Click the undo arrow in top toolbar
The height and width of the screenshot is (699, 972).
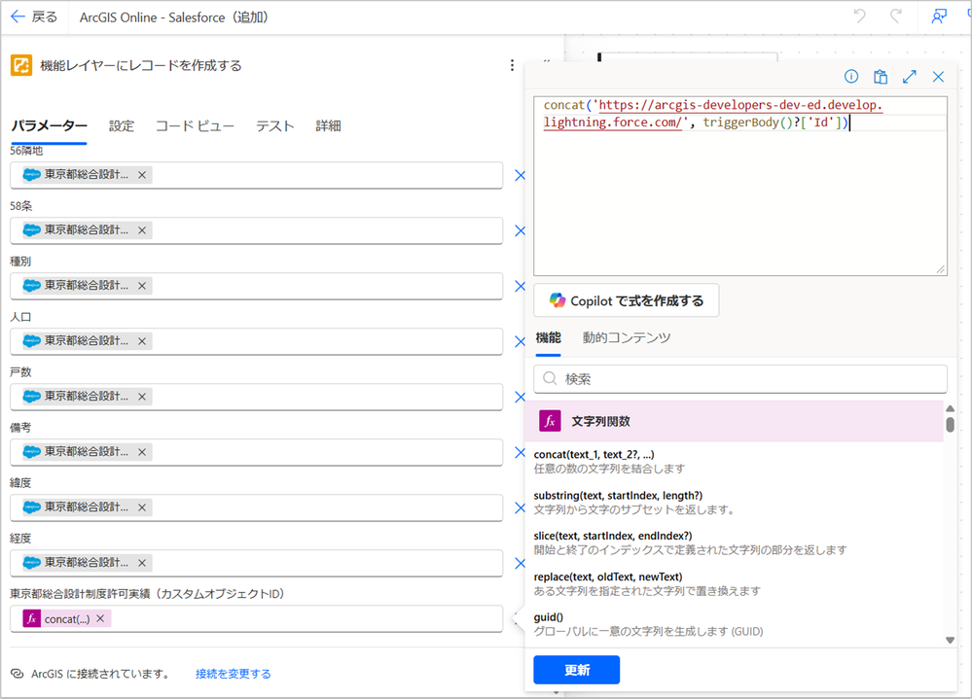click(x=859, y=17)
